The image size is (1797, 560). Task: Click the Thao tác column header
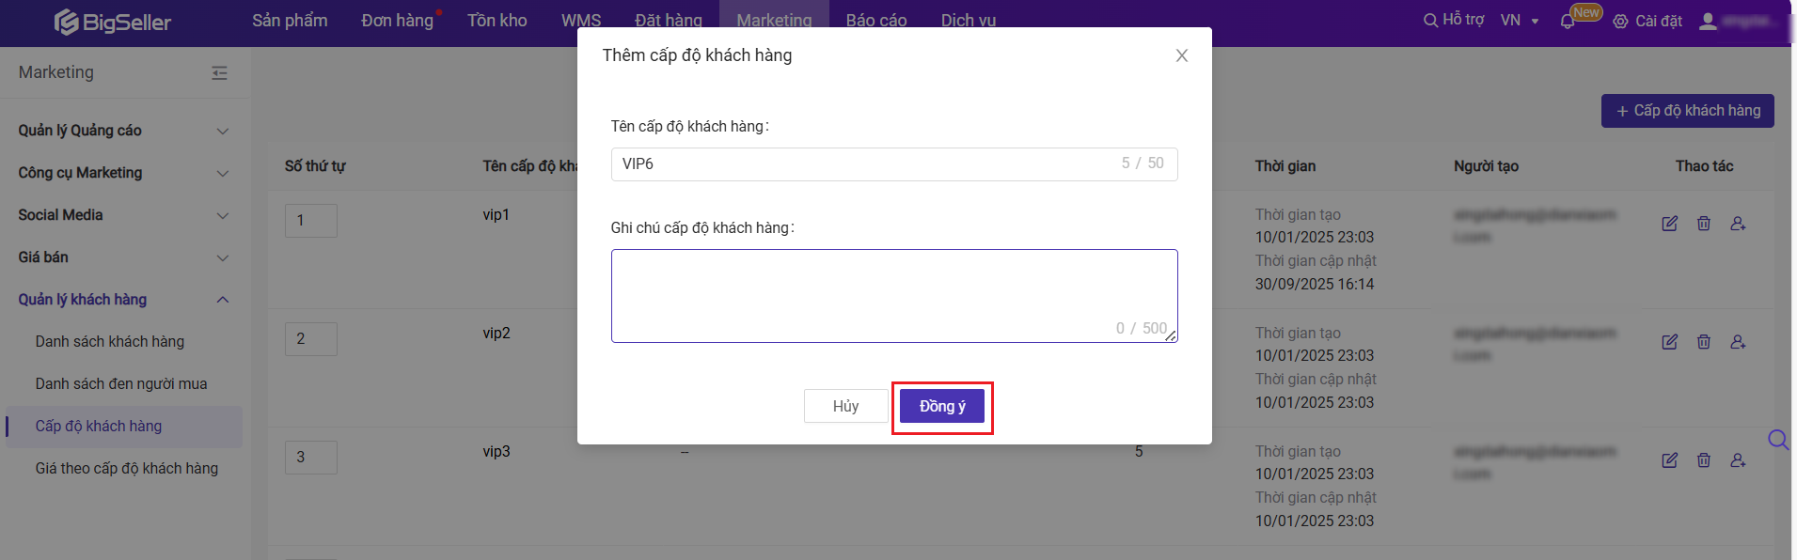[1704, 166]
